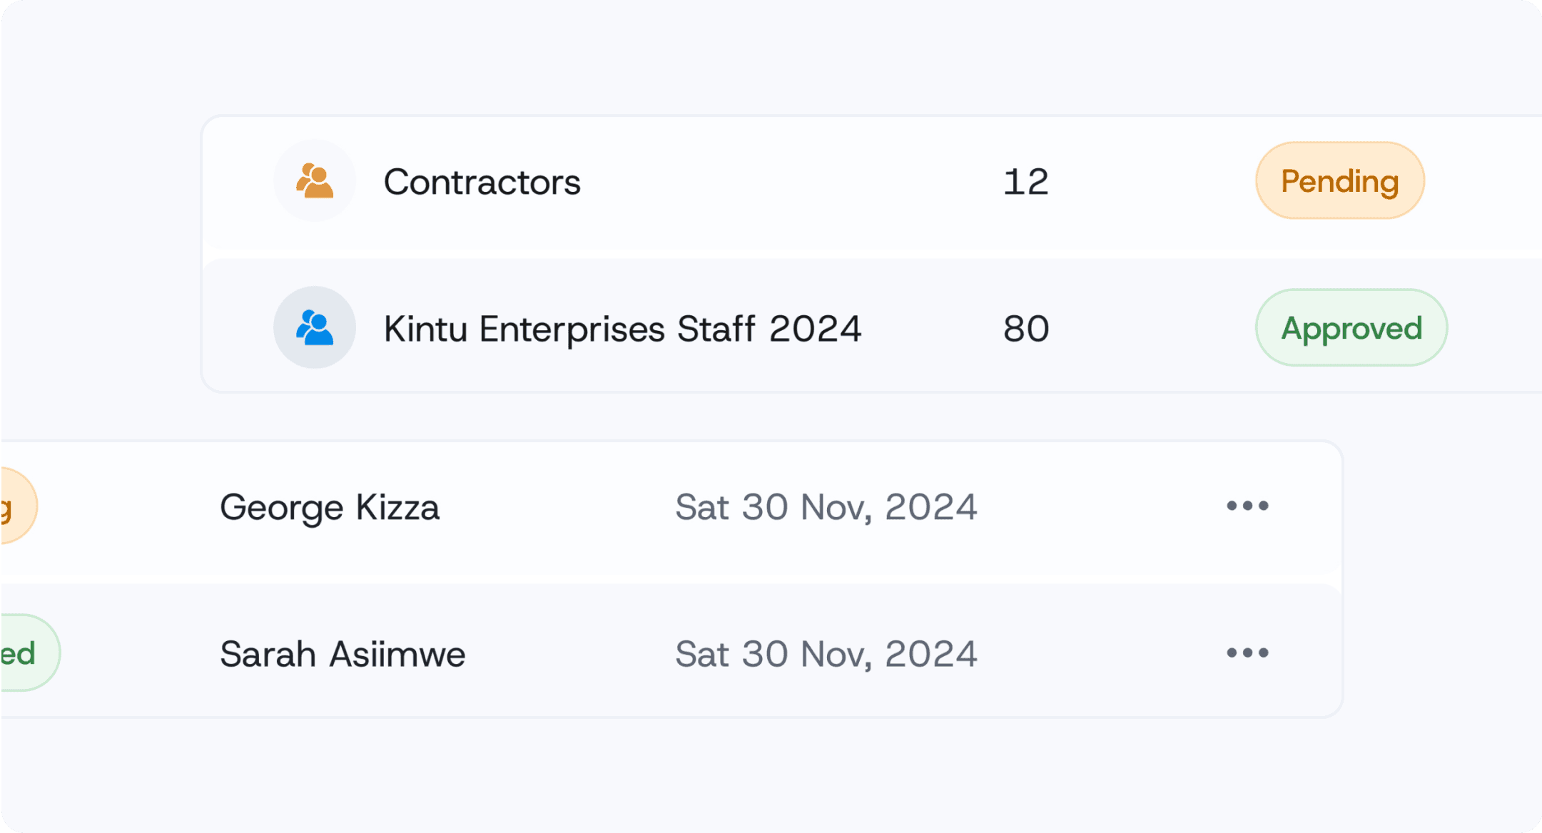Select the Contractors group name

pos(482,183)
